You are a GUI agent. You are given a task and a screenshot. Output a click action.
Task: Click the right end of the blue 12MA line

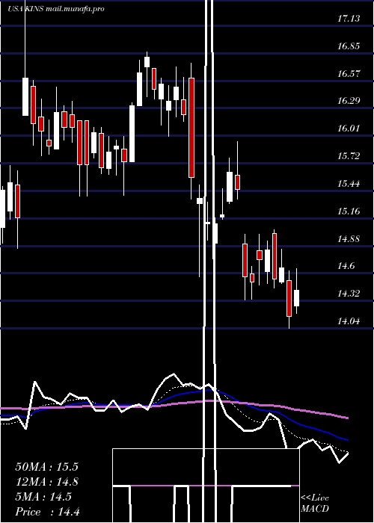coord(347,439)
